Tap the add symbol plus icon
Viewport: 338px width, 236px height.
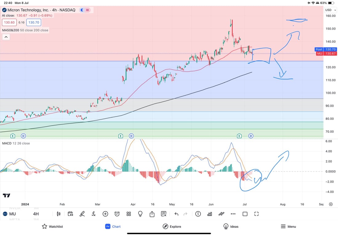click(105, 214)
